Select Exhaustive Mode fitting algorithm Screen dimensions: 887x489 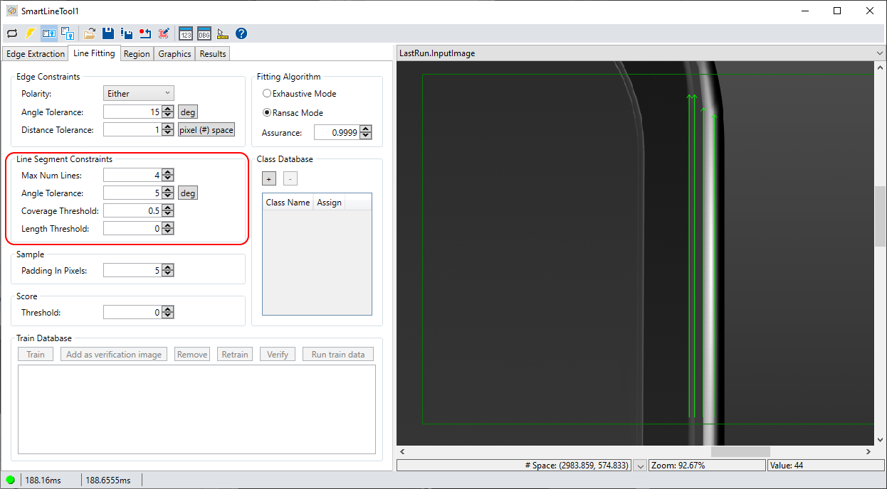267,93
